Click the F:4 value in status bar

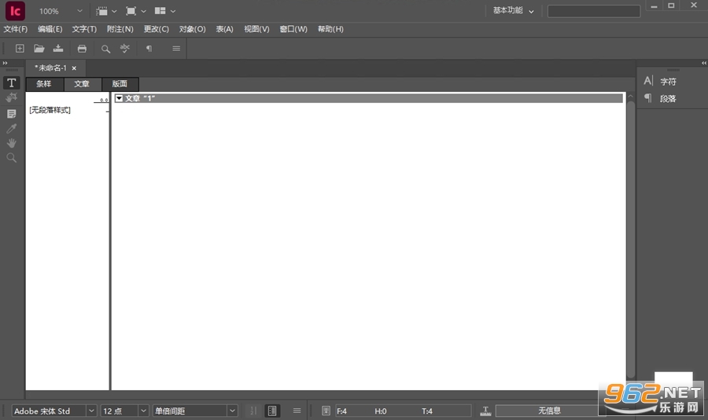pyautogui.click(x=342, y=411)
